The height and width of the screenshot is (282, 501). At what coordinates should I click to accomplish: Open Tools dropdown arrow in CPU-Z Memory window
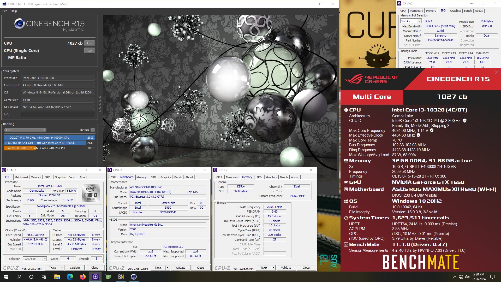273,268
